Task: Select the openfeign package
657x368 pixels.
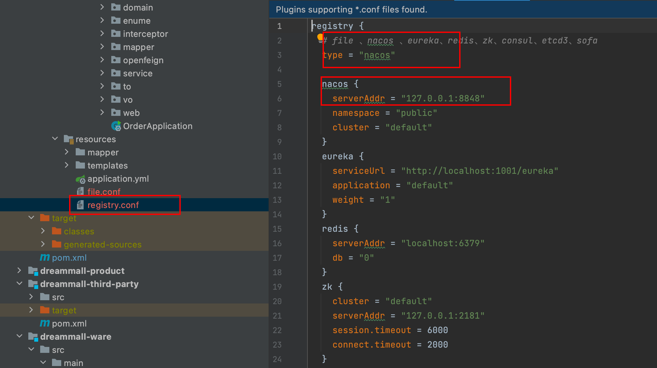Action: click(143, 60)
